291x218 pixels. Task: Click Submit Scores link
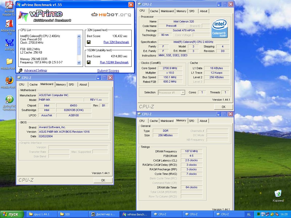[x=108, y=71]
